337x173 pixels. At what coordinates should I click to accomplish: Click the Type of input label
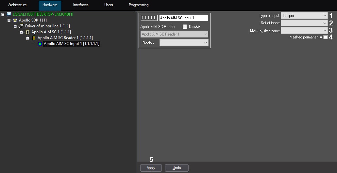(x=270, y=16)
